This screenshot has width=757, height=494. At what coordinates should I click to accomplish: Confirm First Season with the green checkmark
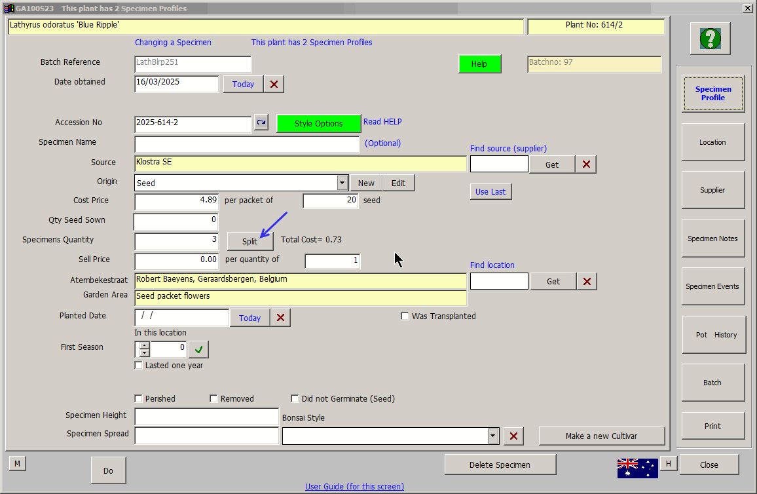pos(198,349)
